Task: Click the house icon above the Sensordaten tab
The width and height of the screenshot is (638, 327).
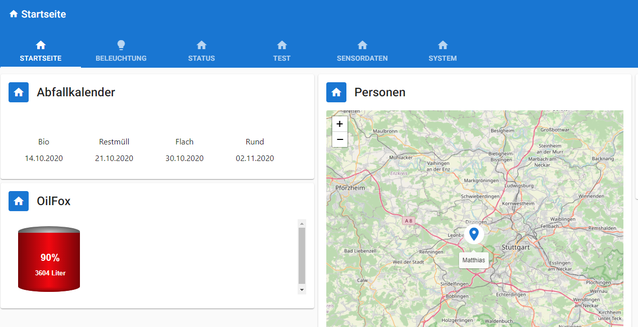Action: [362, 45]
